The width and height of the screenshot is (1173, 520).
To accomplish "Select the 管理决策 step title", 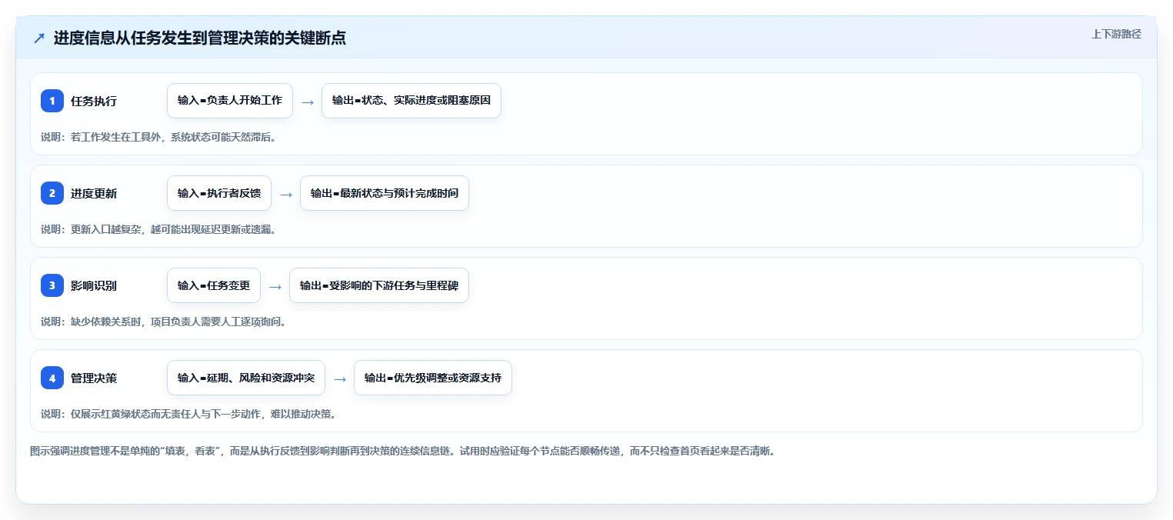I will tap(94, 378).
